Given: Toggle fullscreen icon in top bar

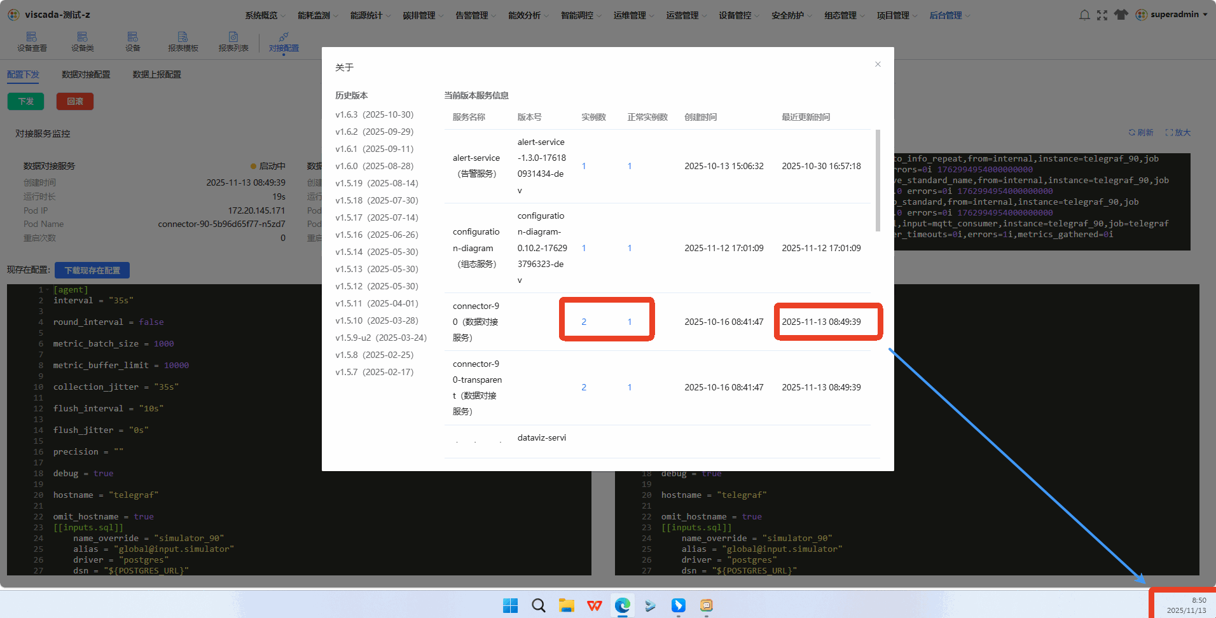Looking at the screenshot, I should tap(1102, 15).
